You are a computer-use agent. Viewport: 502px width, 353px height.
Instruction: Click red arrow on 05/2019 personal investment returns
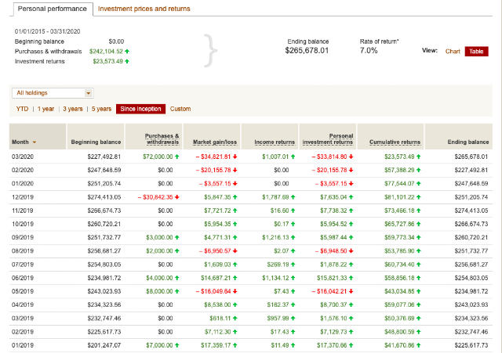point(351,291)
